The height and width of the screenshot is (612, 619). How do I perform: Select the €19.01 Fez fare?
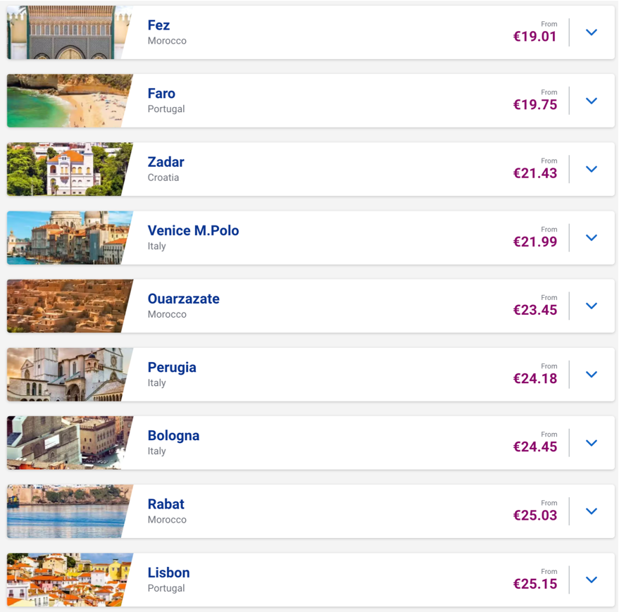coord(535,37)
